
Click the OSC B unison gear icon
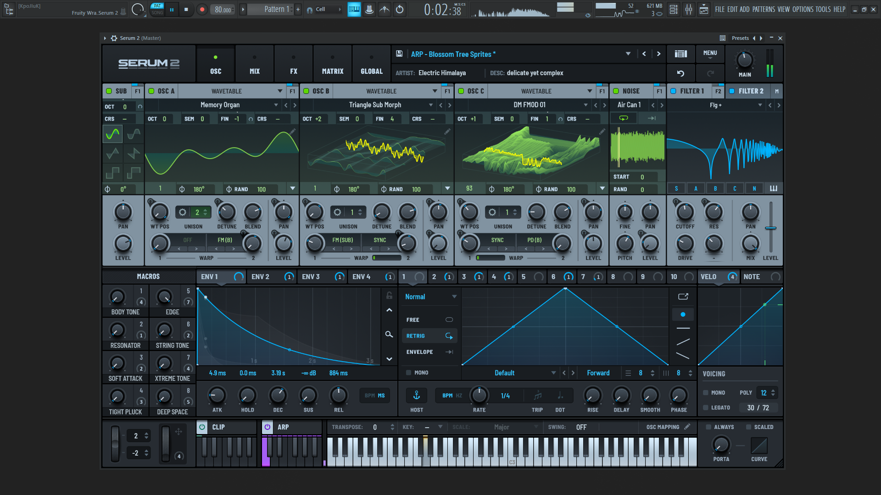pyautogui.click(x=337, y=212)
